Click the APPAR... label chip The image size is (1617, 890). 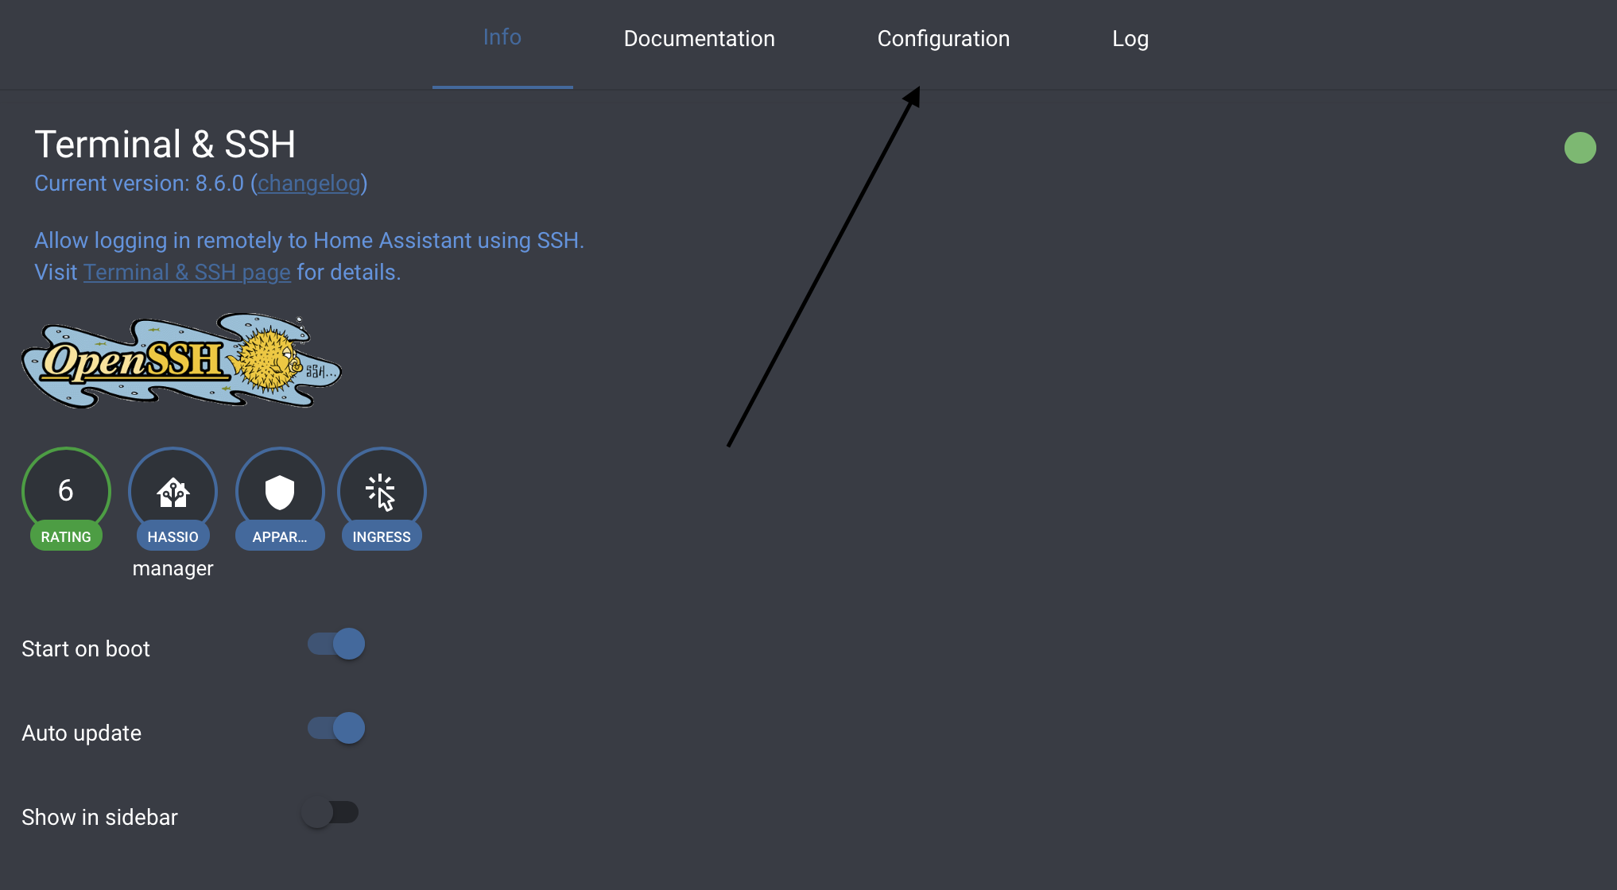tap(280, 536)
